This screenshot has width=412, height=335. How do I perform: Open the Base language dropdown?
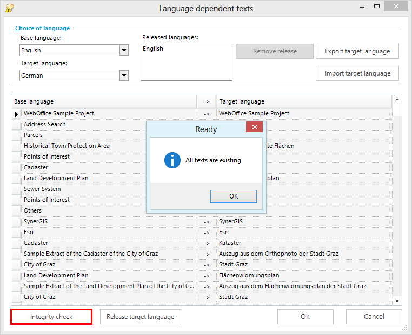click(124, 50)
